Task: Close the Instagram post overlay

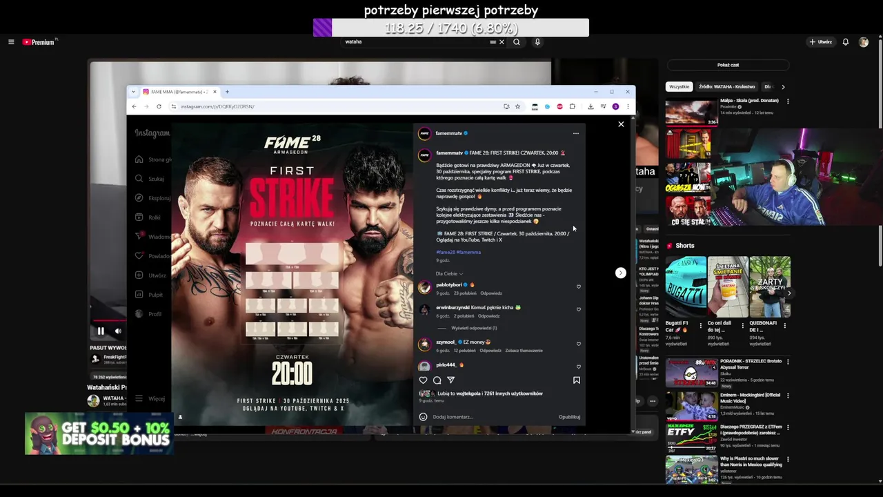Action: pos(621,124)
